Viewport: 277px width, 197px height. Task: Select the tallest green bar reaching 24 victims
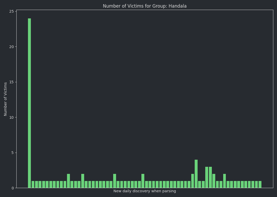[x=29, y=103]
